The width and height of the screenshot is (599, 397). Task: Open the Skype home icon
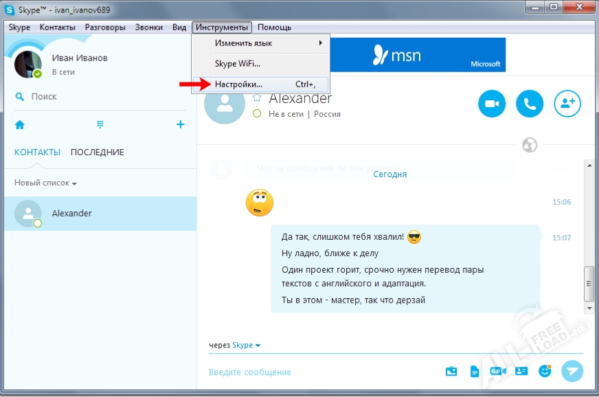pos(20,125)
